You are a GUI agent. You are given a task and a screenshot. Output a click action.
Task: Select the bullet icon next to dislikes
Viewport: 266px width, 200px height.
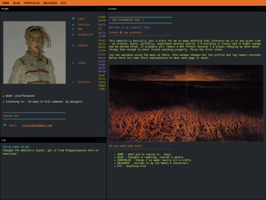(x=73, y=82)
